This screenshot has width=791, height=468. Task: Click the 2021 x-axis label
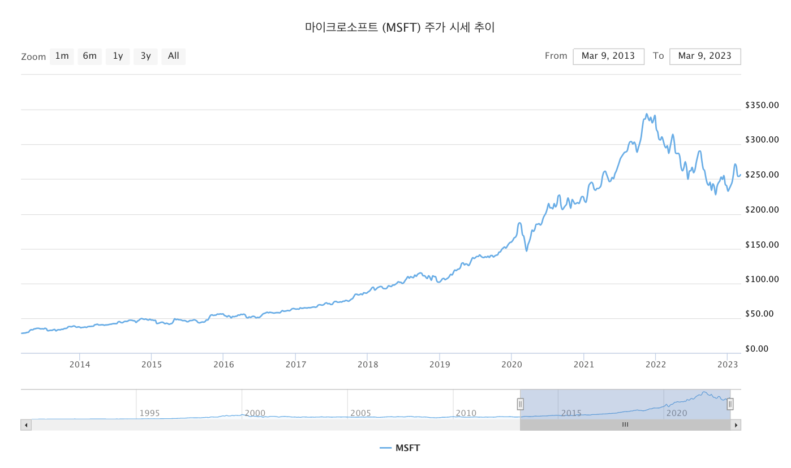[x=583, y=365]
